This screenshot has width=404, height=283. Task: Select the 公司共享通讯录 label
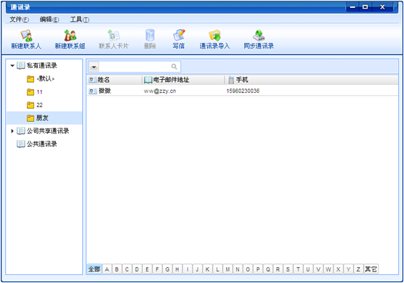(48, 131)
